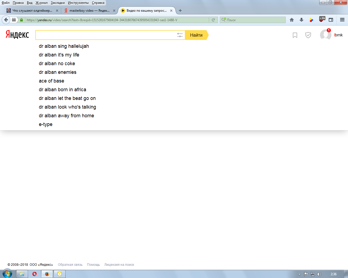Open the Правка menu
The height and width of the screenshot is (278, 348).
18,3
